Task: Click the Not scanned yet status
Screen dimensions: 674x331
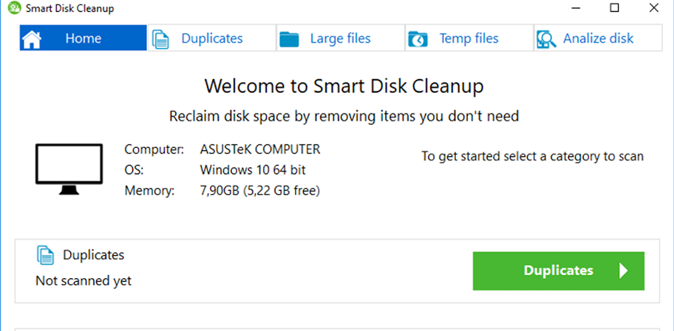Action: 84,281
